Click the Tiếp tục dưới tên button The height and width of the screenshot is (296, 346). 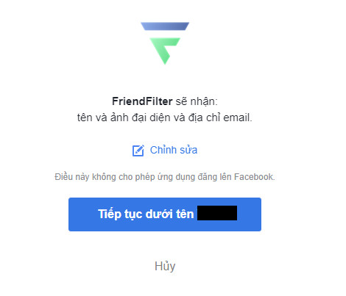pyautogui.click(x=165, y=214)
